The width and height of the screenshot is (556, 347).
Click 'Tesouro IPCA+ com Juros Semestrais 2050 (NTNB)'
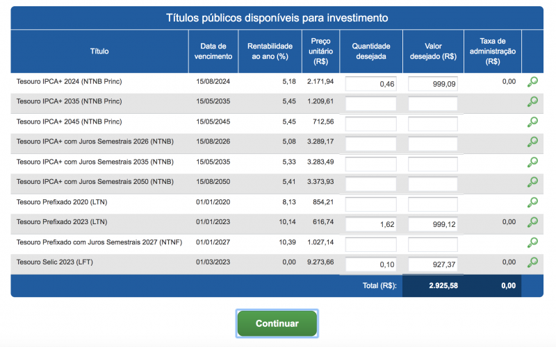tap(95, 182)
